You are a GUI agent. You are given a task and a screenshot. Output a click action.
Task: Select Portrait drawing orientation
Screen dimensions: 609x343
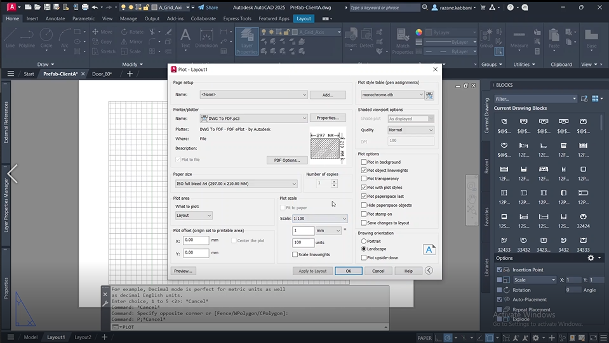(364, 241)
